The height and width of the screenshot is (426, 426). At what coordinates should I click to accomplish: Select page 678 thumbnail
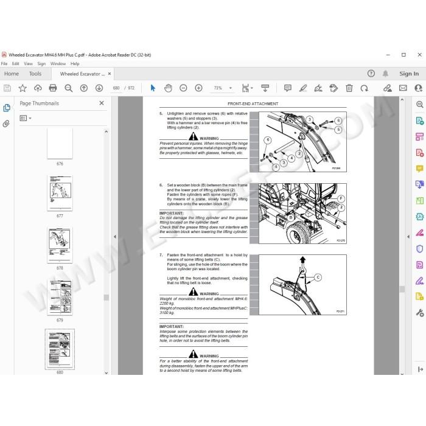(x=60, y=245)
